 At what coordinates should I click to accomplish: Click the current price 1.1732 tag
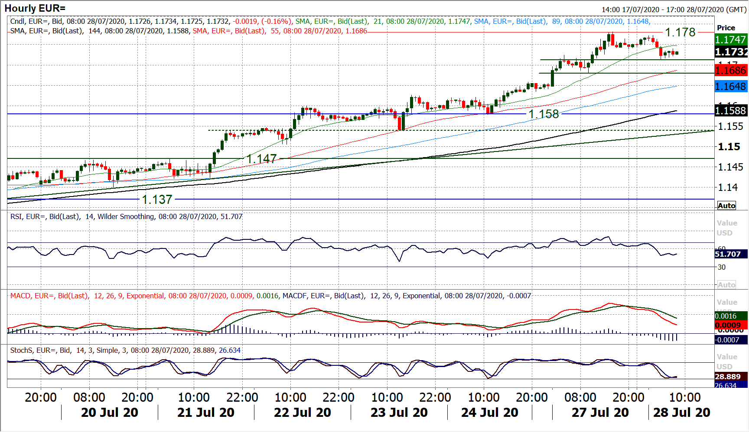pos(731,52)
